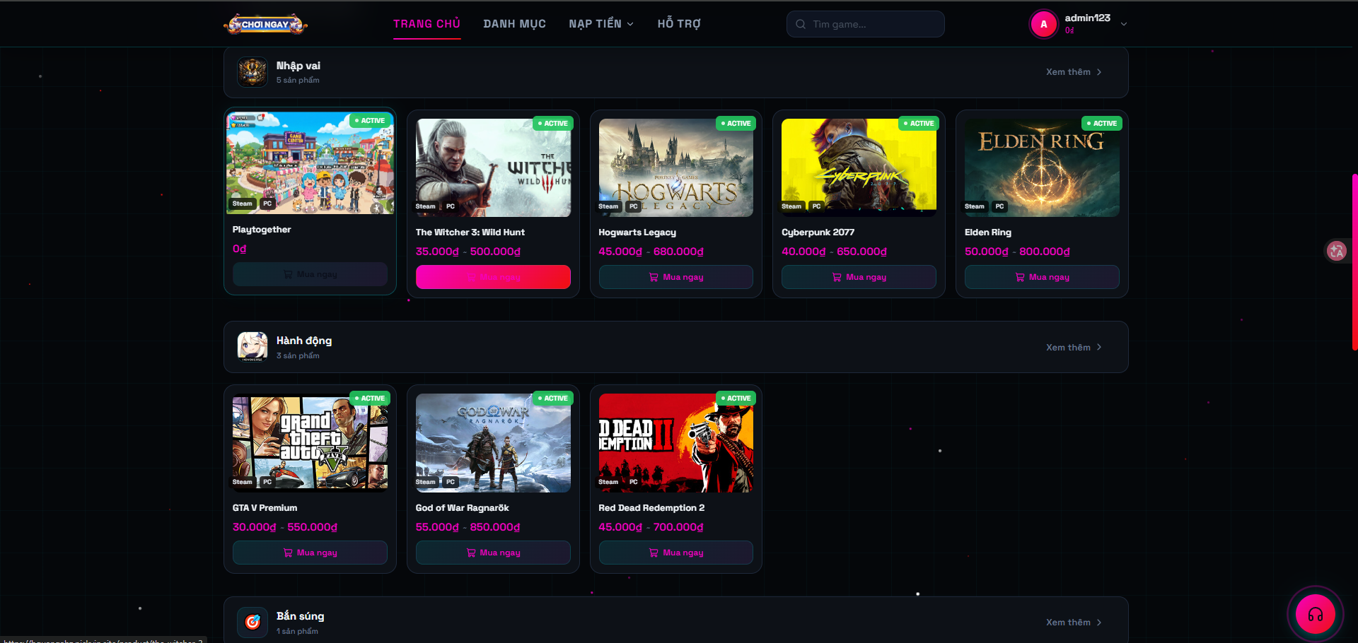1358x643 pixels.
Task: Open the Playtogether game thumbnail
Action: tap(310, 163)
